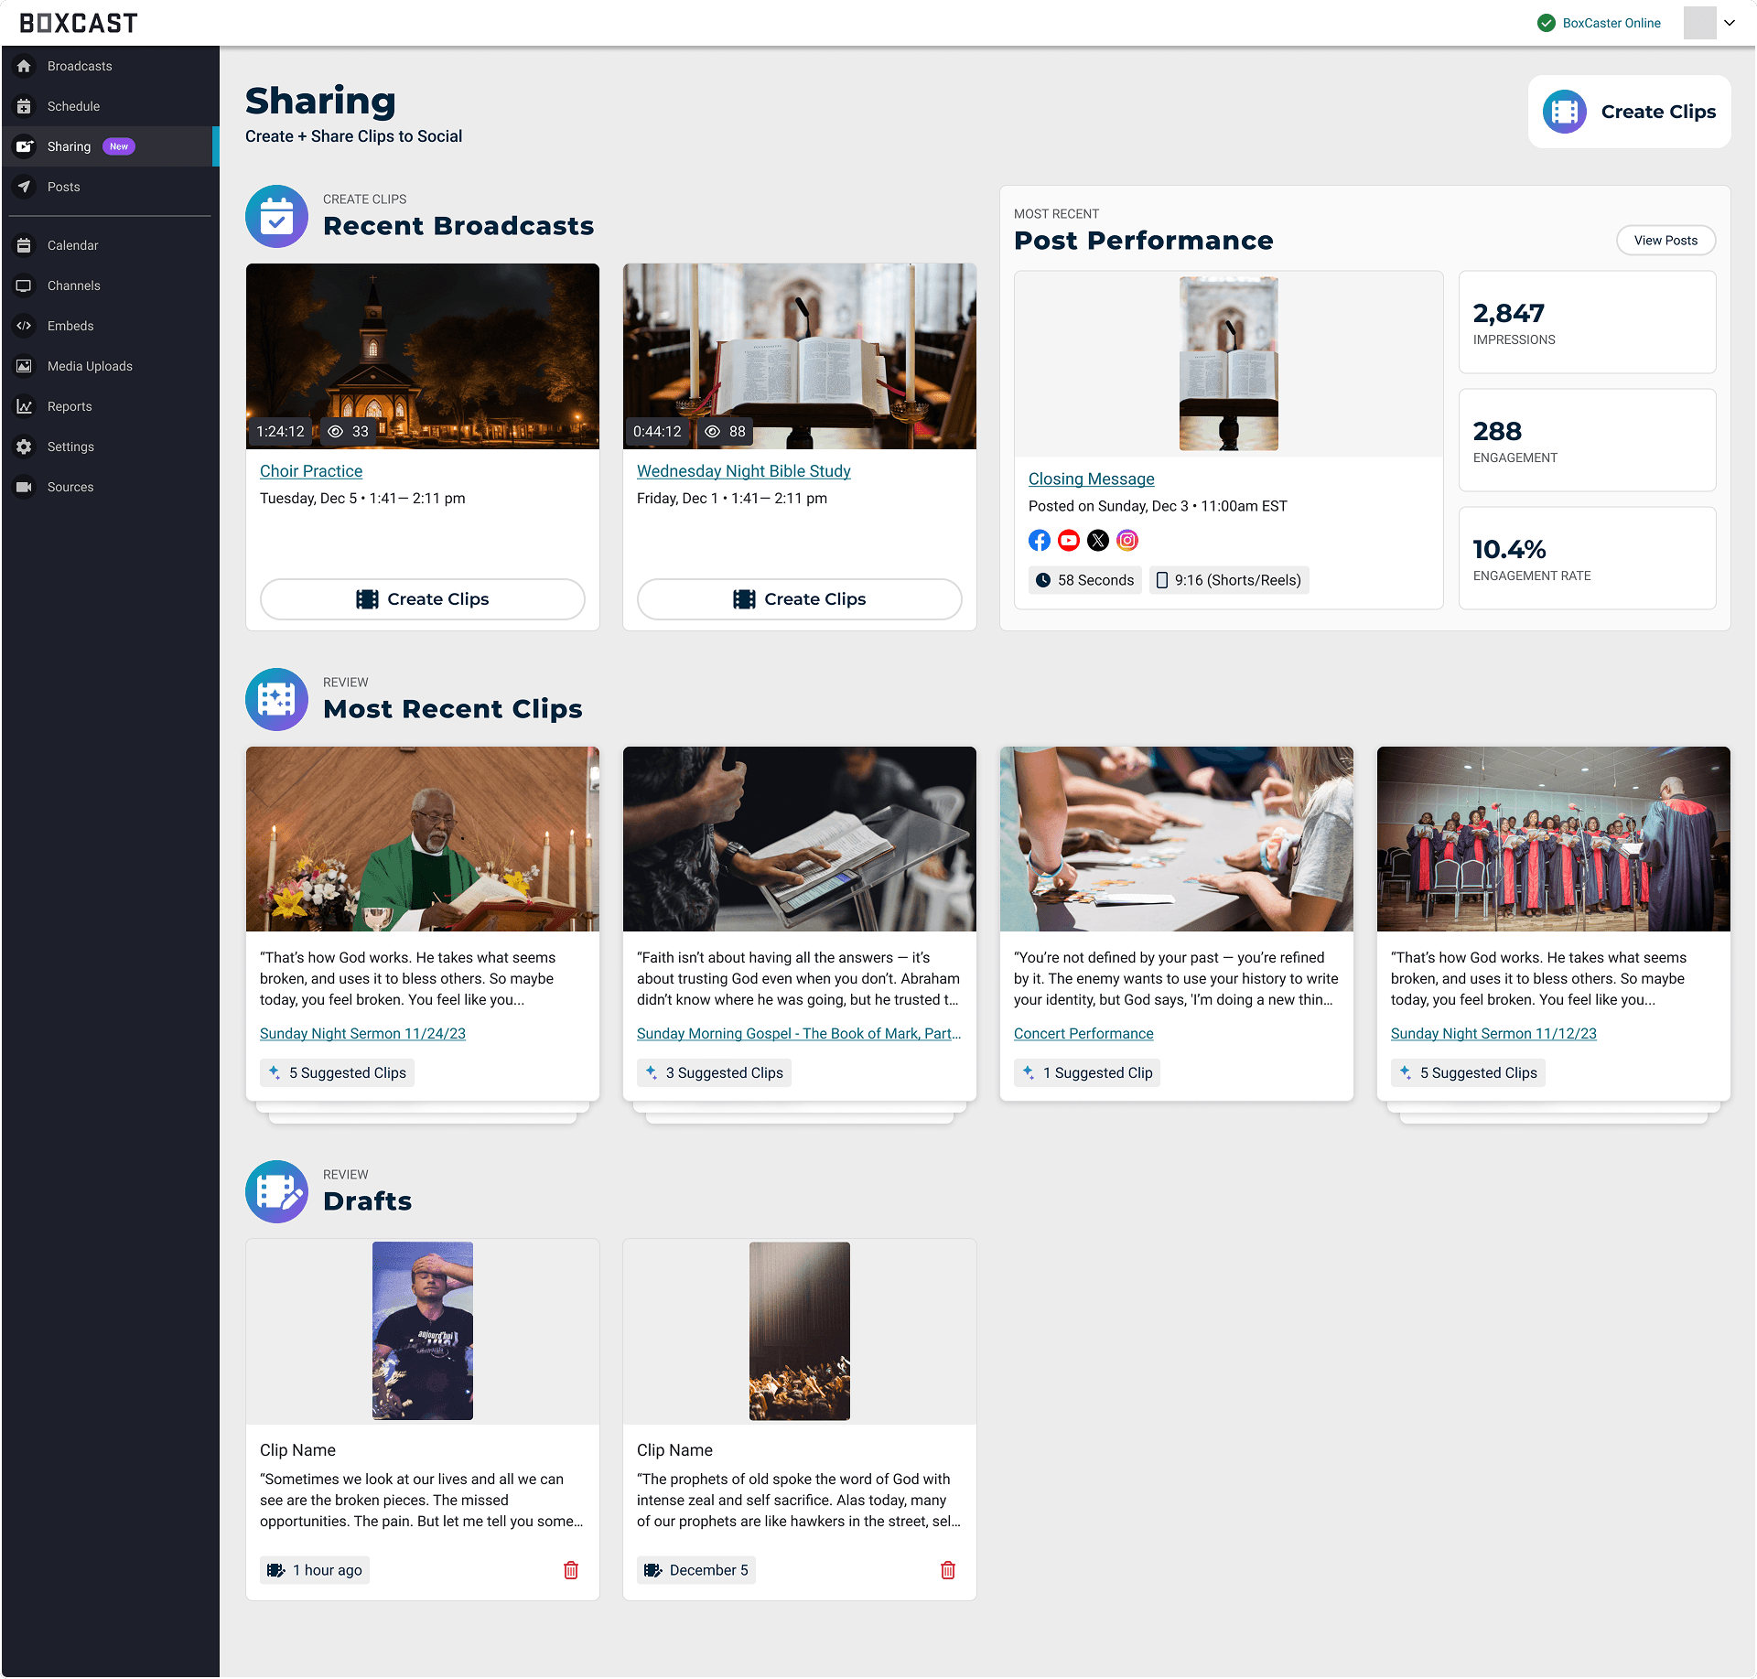Open the Embeds sidebar item
This screenshot has height=1679, width=1757.
pos(70,326)
